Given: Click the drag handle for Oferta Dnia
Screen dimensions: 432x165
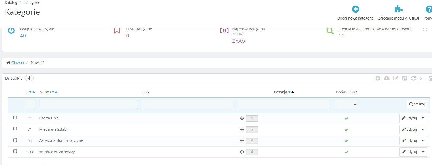Looking at the screenshot, I should point(242,118).
